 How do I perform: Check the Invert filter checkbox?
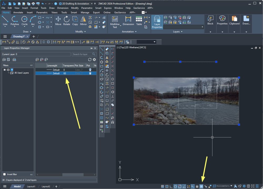4,174
